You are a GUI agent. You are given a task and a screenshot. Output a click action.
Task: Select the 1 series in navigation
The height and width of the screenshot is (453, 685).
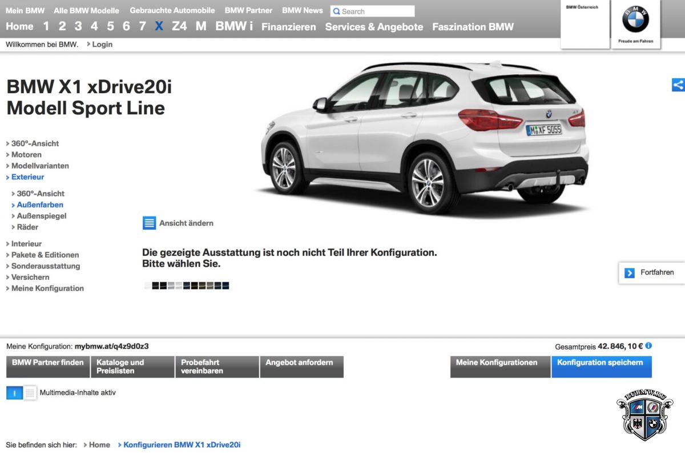(46, 26)
